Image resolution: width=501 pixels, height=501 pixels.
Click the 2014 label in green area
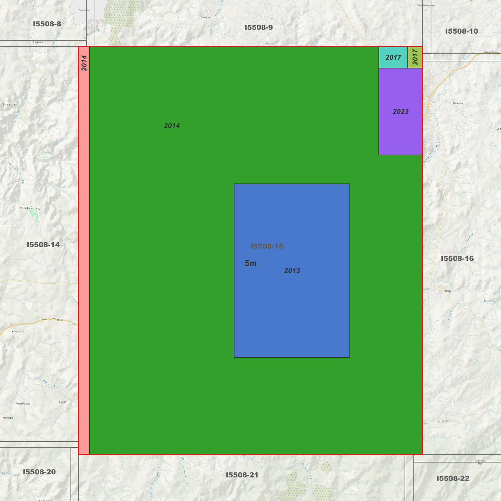pyautogui.click(x=172, y=126)
